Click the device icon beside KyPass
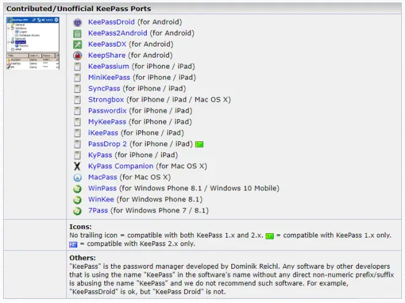Viewport: 405px width, 303px height. tap(77, 155)
